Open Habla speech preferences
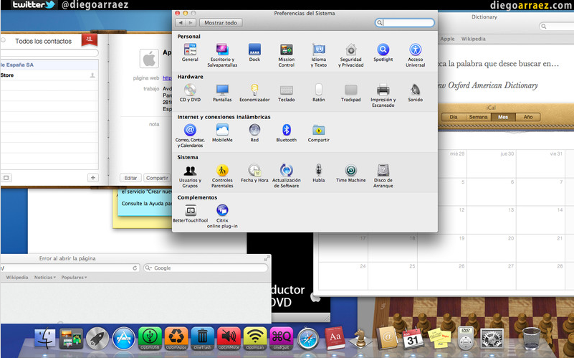 (x=318, y=174)
